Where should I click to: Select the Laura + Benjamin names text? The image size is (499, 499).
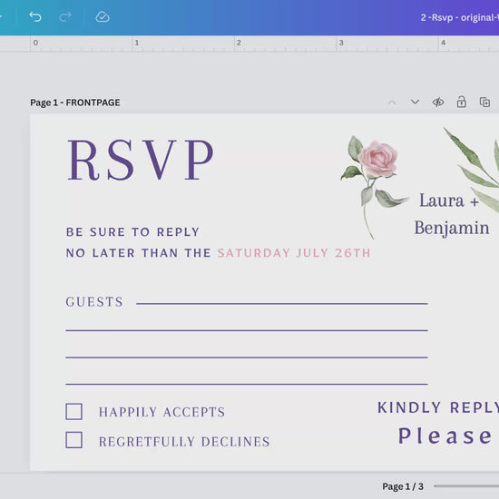451,214
